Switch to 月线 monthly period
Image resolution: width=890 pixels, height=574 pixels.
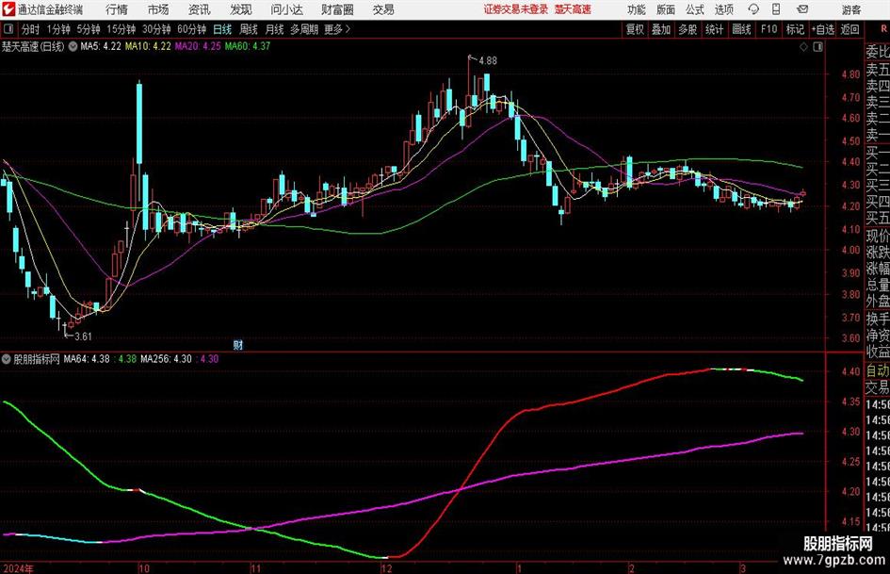[275, 29]
